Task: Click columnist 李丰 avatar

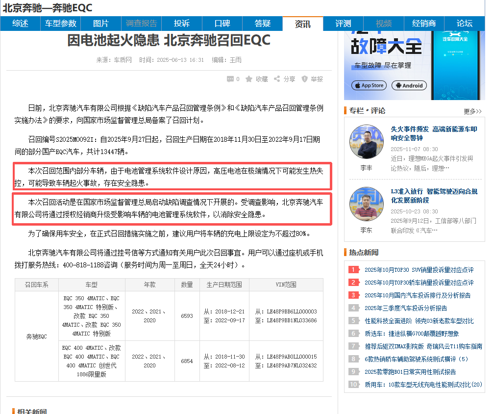Action: tap(367, 142)
